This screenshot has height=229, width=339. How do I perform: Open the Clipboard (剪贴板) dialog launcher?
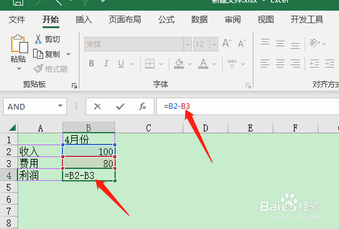(74, 86)
